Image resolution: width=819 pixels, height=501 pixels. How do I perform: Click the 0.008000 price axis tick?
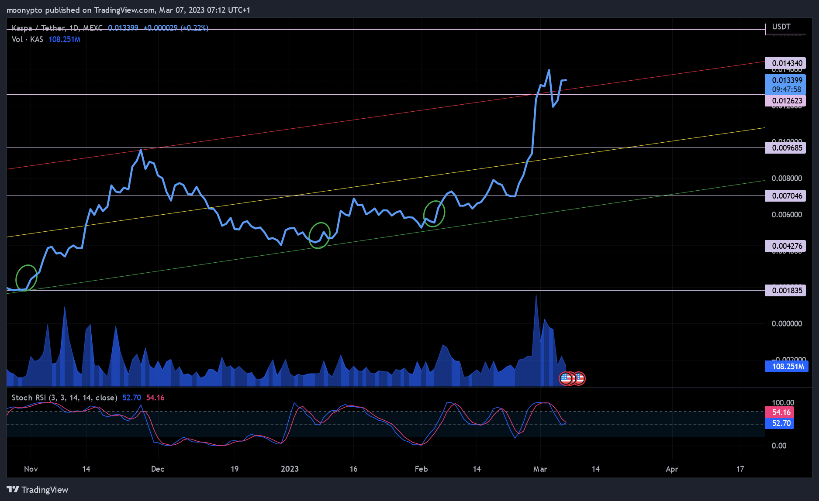click(787, 178)
